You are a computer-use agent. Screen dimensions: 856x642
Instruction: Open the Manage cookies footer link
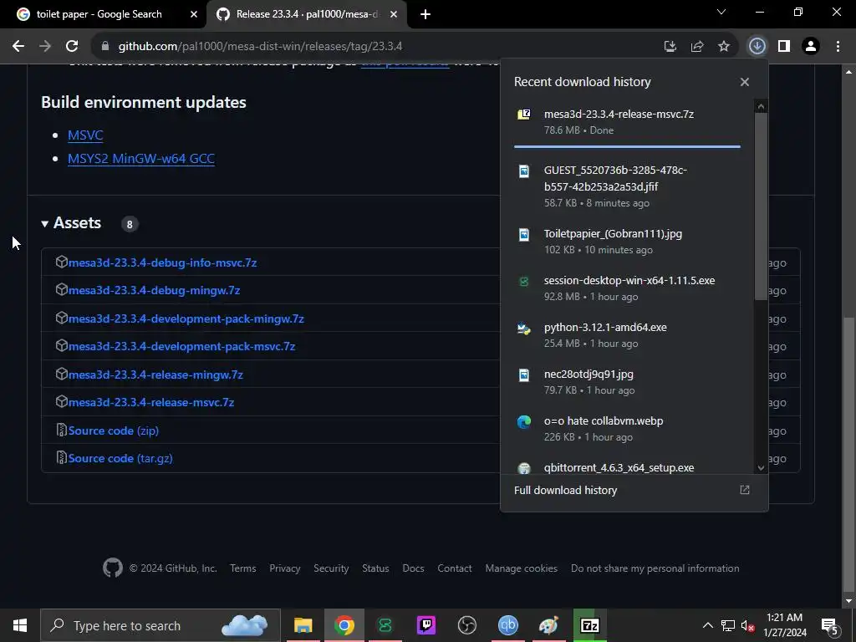522,568
